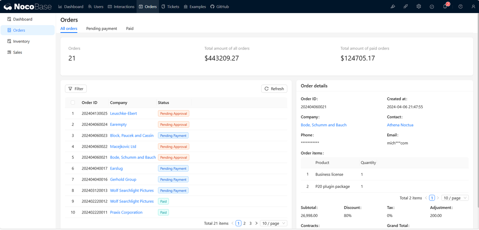The width and height of the screenshot is (479, 230).
Task: Open the user profile icon
Action: tap(473, 7)
